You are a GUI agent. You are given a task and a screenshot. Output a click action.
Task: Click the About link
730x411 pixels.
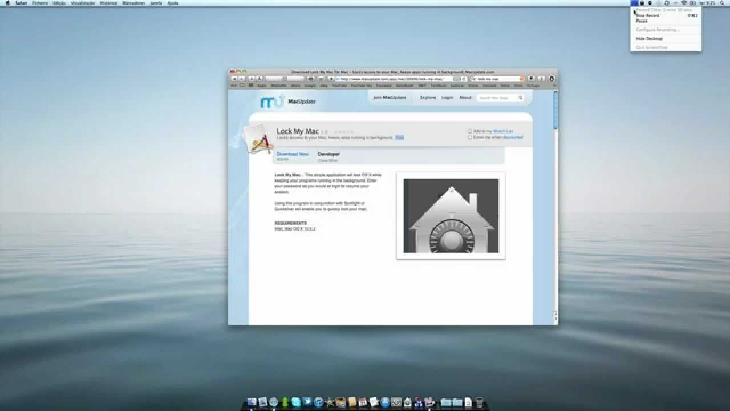(x=465, y=98)
